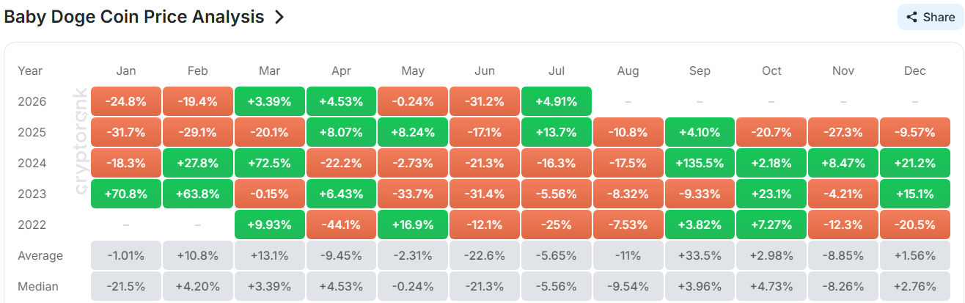
Task: Expand the Baby Doge Coin Price Analysis chevron
Action: pyautogui.click(x=279, y=18)
